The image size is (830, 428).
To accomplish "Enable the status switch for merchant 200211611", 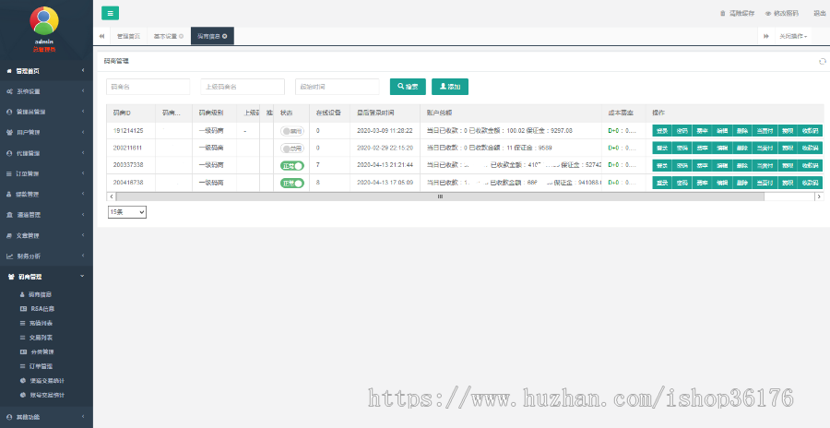I will pos(292,148).
